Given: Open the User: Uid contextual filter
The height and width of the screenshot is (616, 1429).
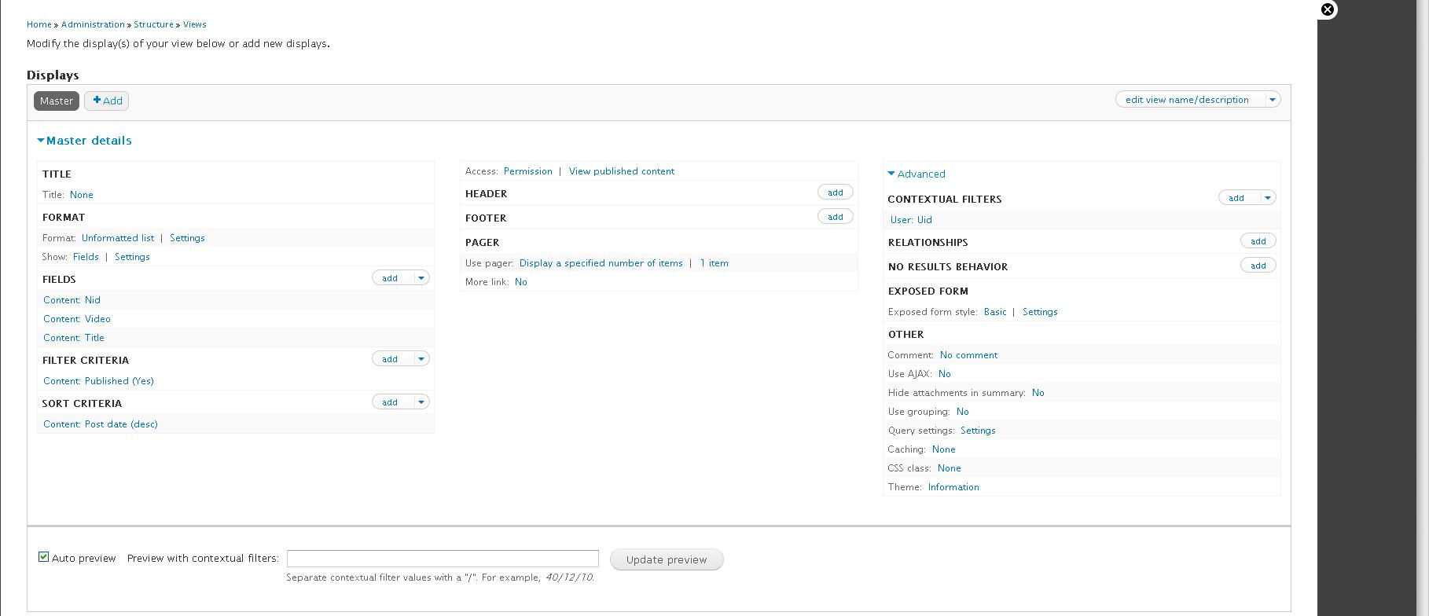Looking at the screenshot, I should tap(911, 220).
